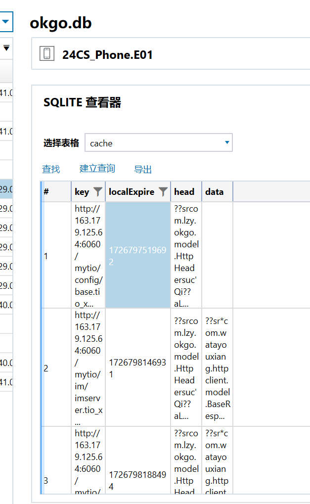Select the data cell in row 2
The width and height of the screenshot is (310, 504).
coord(217,367)
